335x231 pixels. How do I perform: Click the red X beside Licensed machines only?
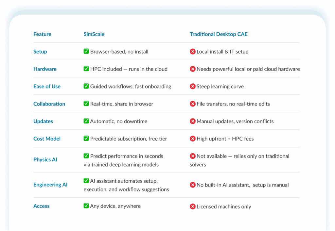pos(193,206)
